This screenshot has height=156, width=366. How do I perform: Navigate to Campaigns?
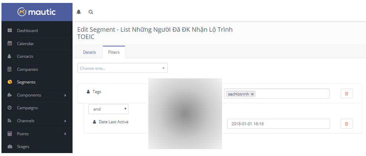[27, 108]
